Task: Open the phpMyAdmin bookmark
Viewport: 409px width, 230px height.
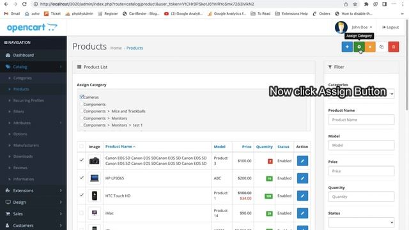Action: tap(79, 13)
